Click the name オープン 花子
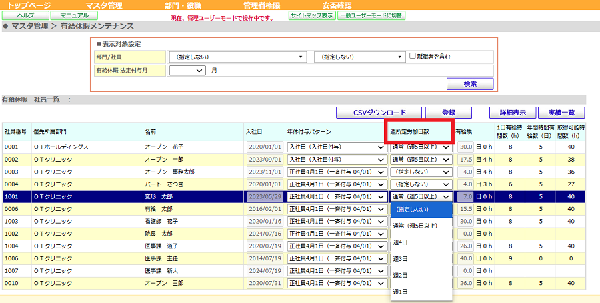Viewport: 600px width, 303px height. click(x=163, y=147)
